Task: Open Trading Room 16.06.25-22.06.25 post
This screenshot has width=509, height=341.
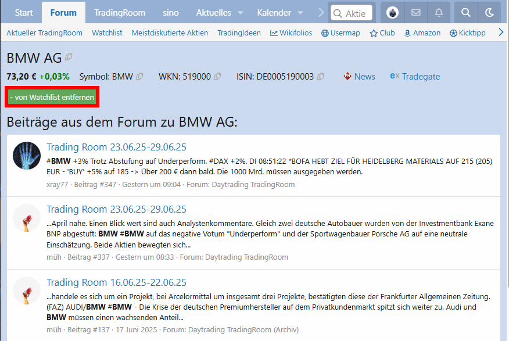Action: pos(117,282)
